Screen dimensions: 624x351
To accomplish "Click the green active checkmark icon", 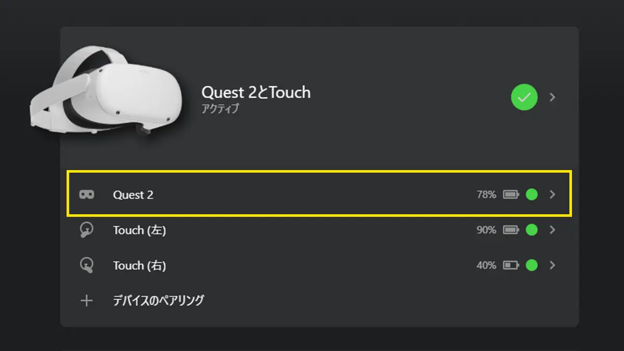I will tap(524, 97).
